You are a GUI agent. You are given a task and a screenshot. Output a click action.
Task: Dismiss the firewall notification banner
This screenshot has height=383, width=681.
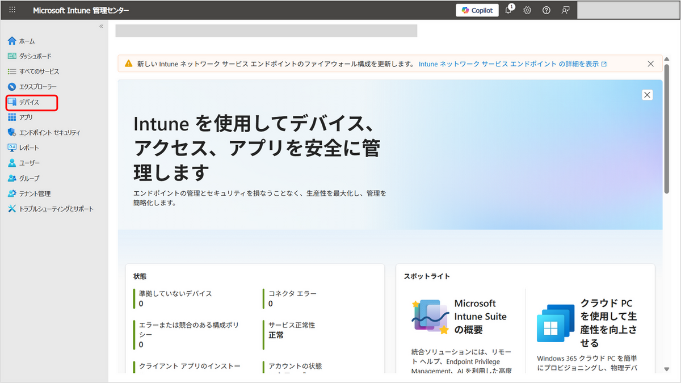651,64
